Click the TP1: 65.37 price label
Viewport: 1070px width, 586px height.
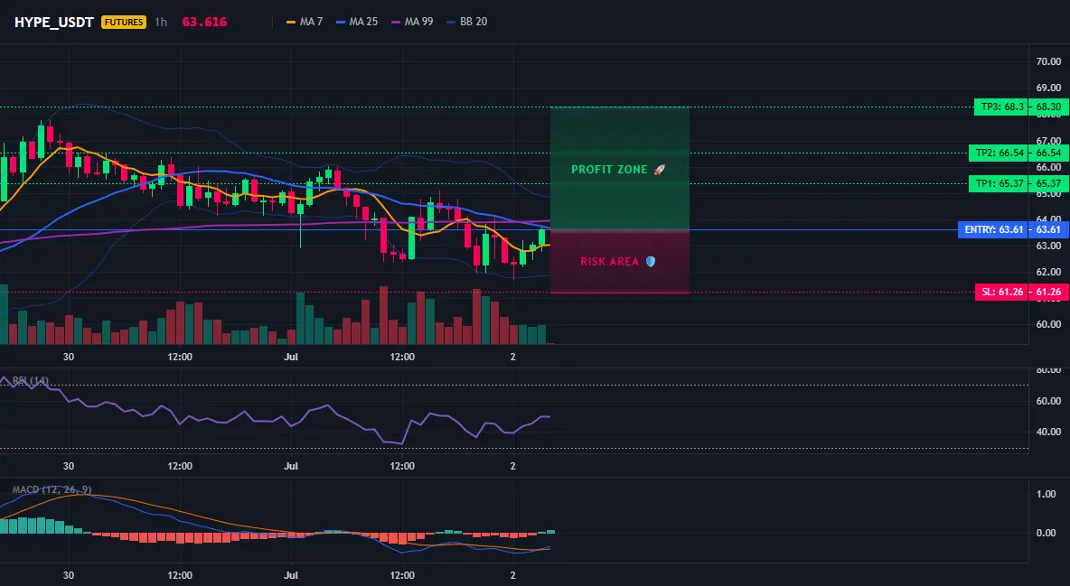pos(999,183)
